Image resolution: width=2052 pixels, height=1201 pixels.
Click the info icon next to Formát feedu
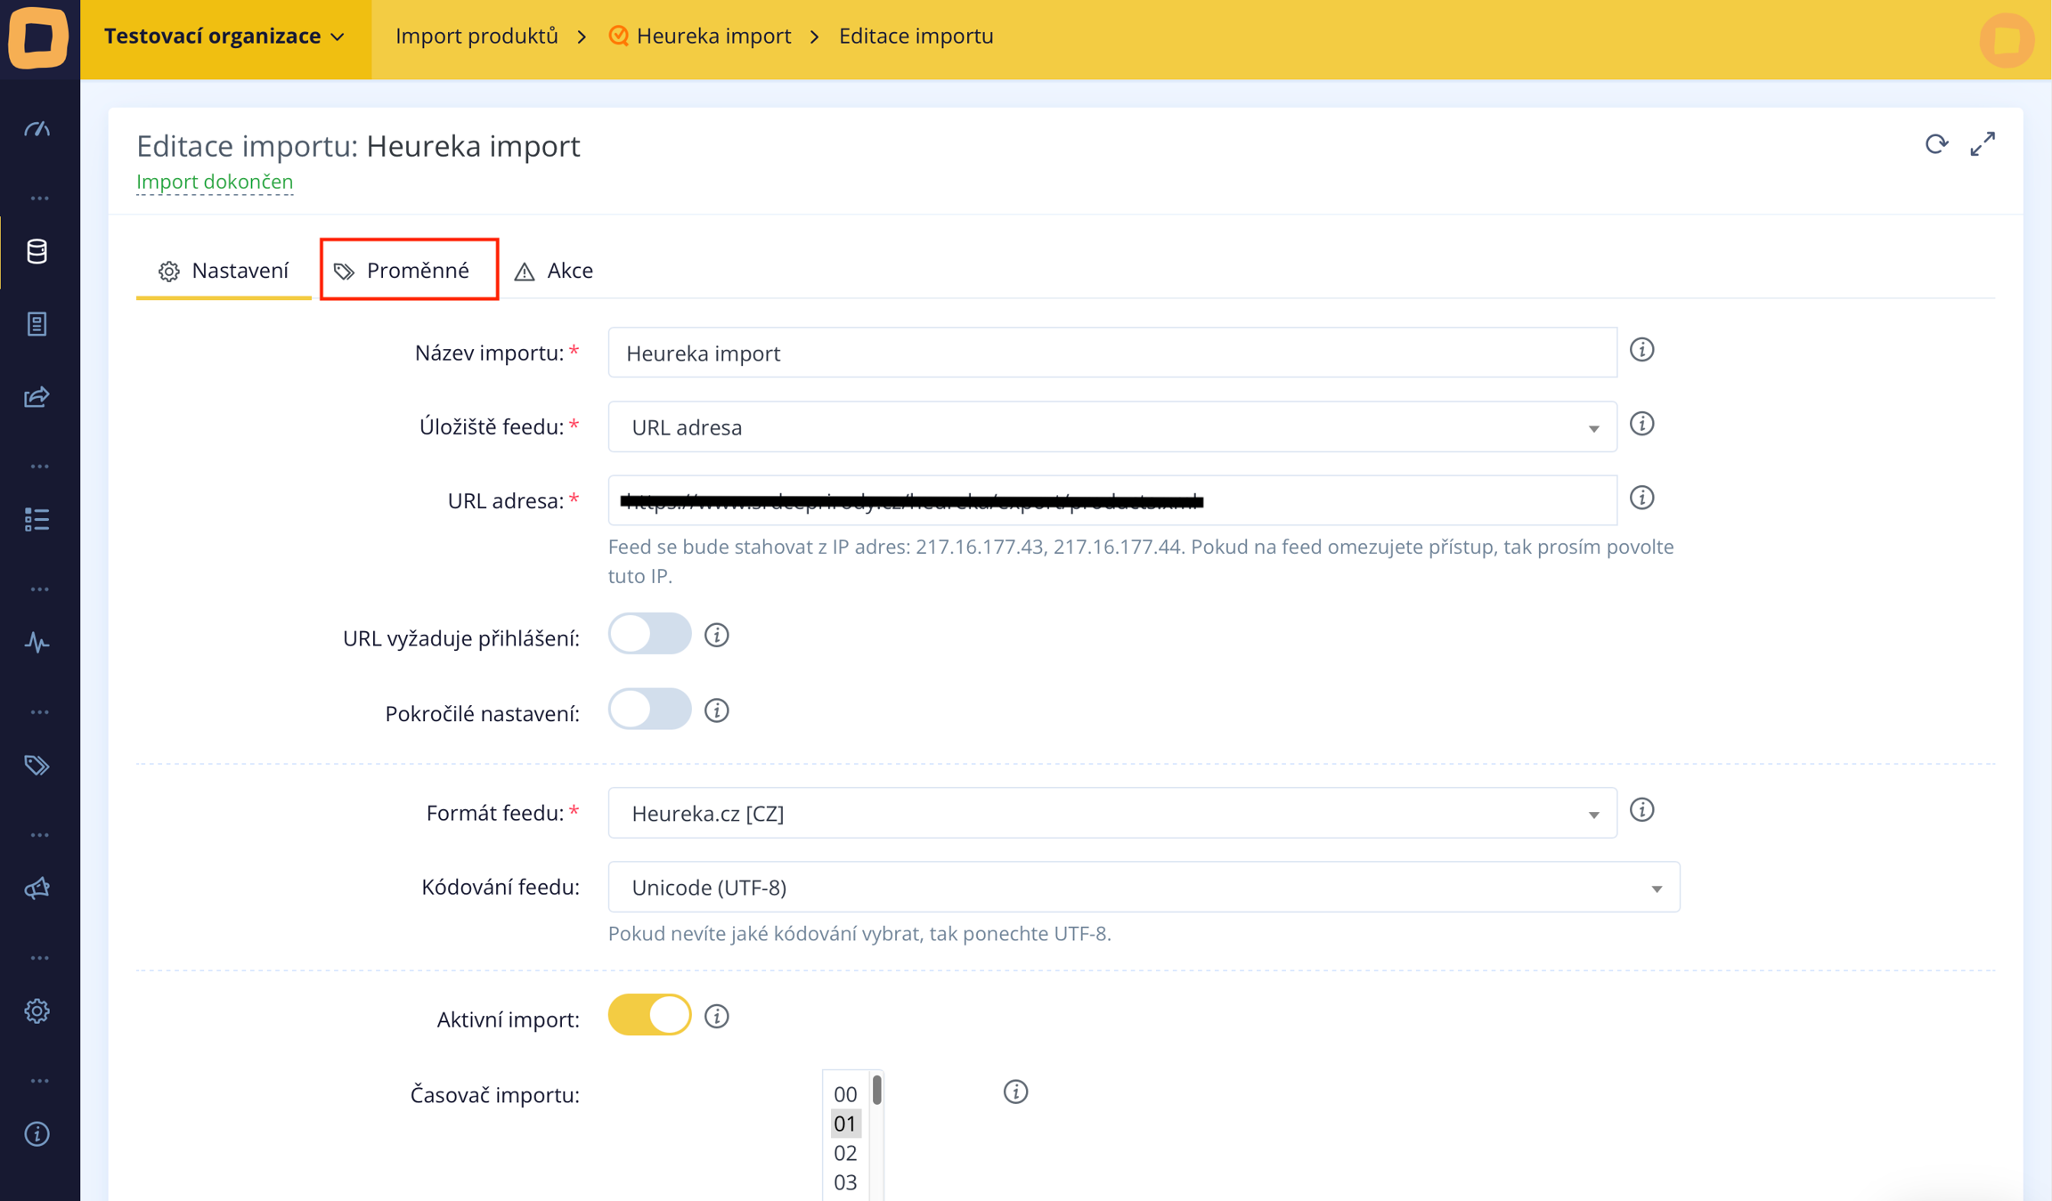(x=1641, y=810)
